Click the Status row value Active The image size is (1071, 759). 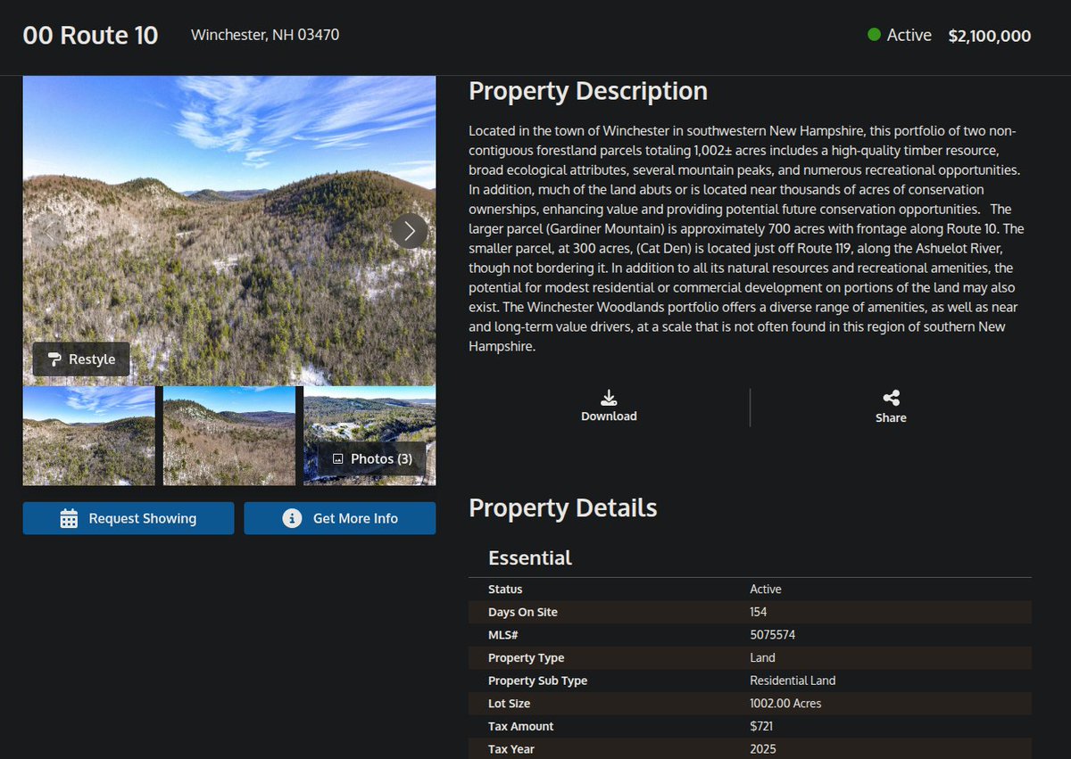coord(766,590)
